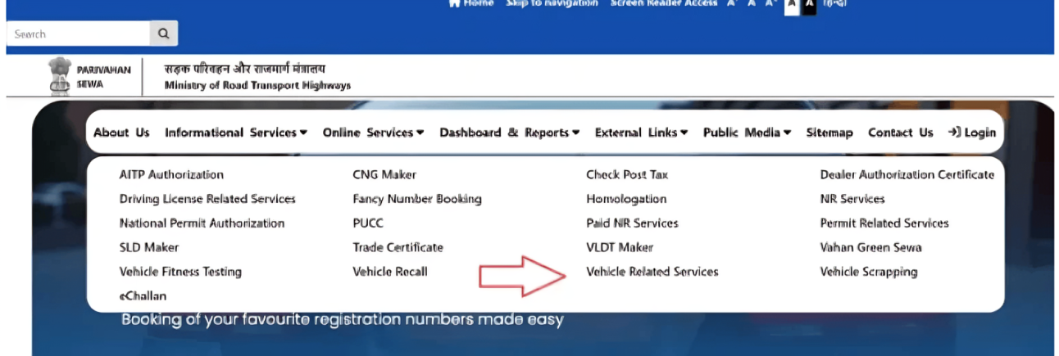
Task: Click the favourite registration numbers banner text
Action: coord(343,320)
